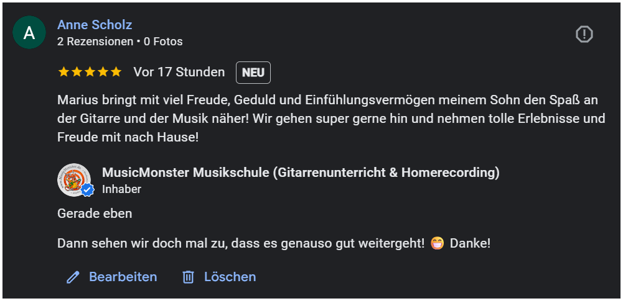The image size is (623, 301).
Task: Open the MusicMonster logo thumbnail
Action: click(72, 179)
